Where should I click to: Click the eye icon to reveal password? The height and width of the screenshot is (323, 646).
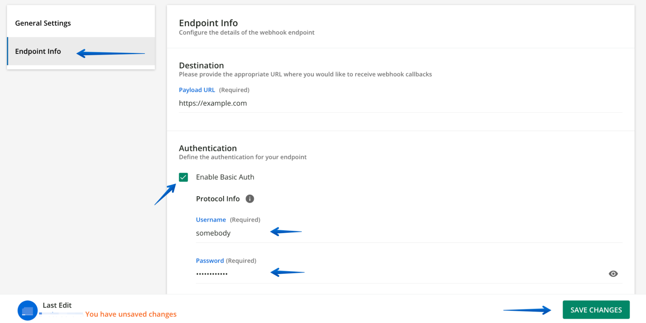(613, 273)
